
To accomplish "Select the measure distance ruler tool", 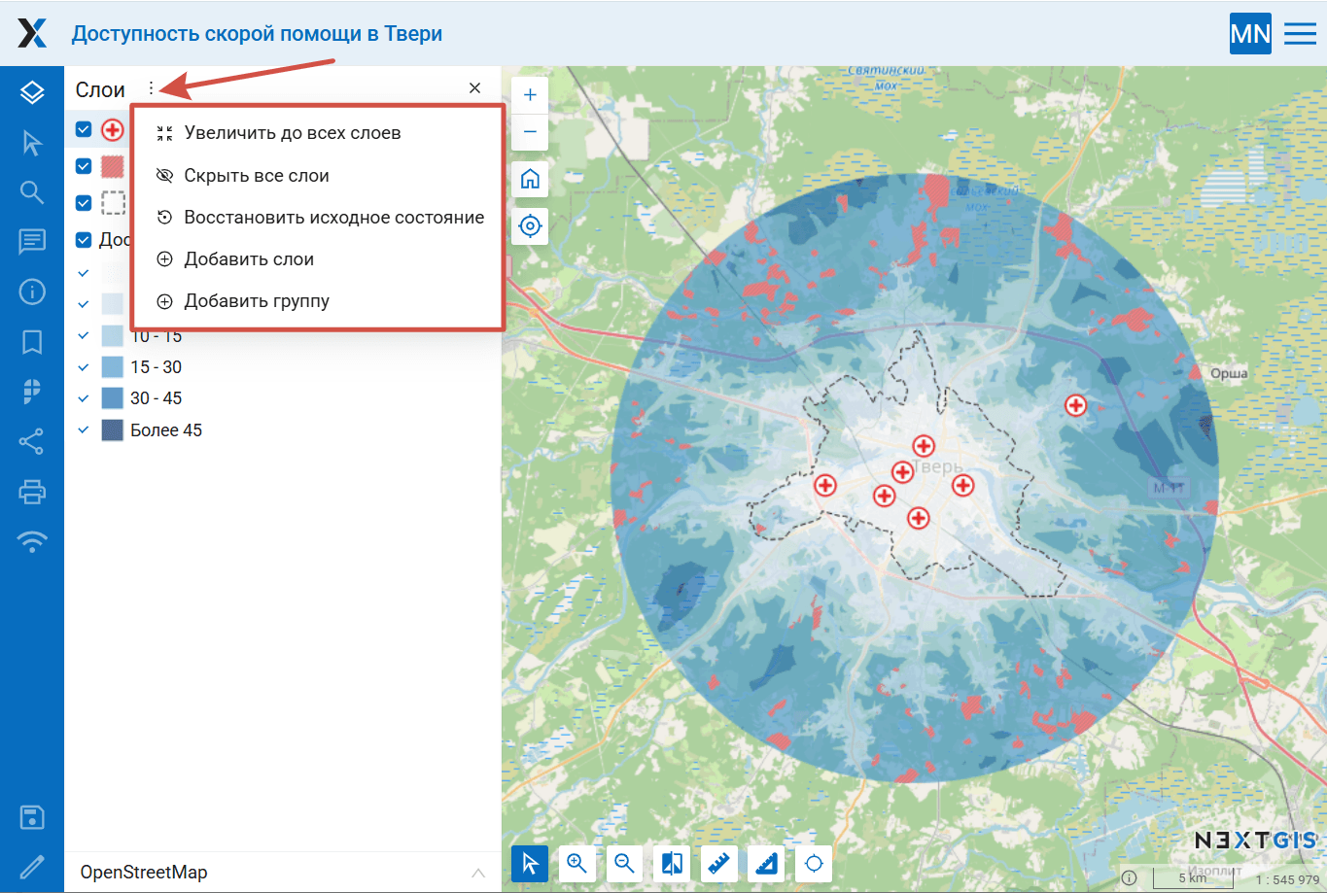I will point(719,863).
